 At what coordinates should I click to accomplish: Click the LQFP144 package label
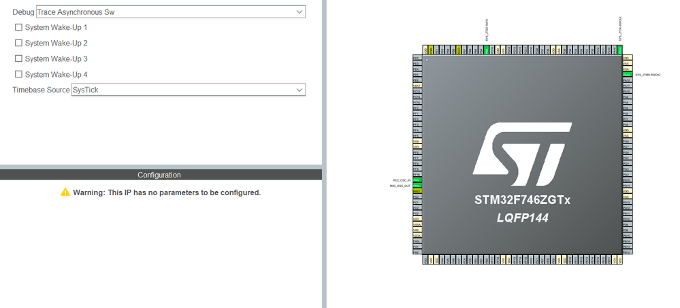[x=522, y=218]
